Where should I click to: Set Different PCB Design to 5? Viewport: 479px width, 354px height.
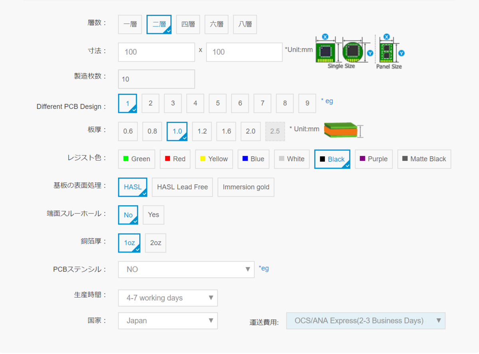(x=218, y=103)
